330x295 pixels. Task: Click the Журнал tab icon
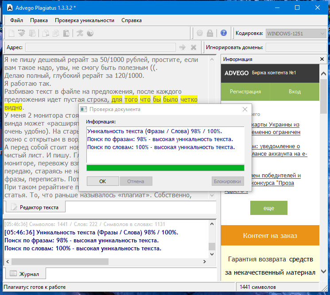coord(13,273)
